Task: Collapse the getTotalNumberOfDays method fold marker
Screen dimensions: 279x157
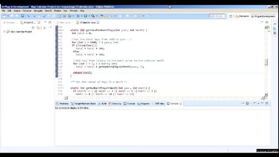Action: [63, 30]
